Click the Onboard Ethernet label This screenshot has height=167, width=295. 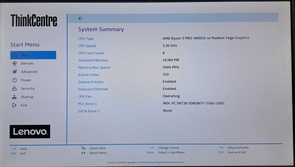pos(93,89)
